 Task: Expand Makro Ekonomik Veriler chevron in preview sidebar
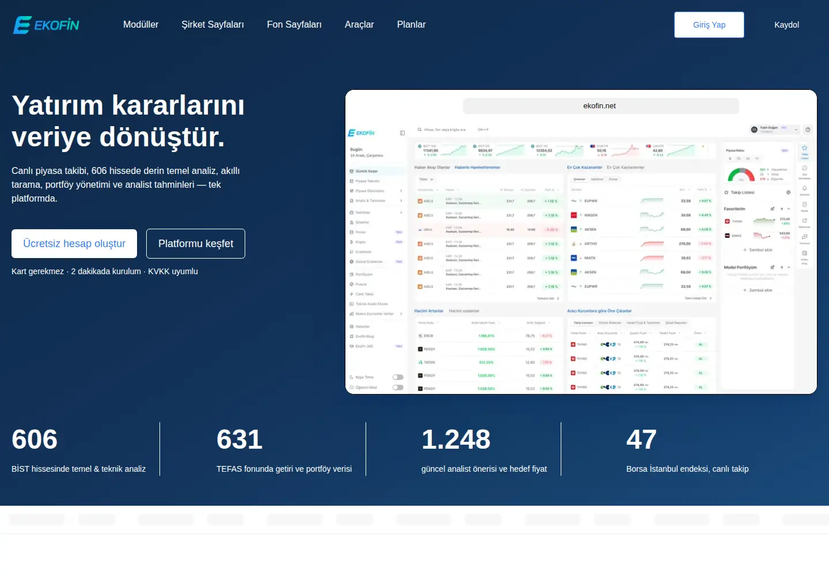pos(401,314)
